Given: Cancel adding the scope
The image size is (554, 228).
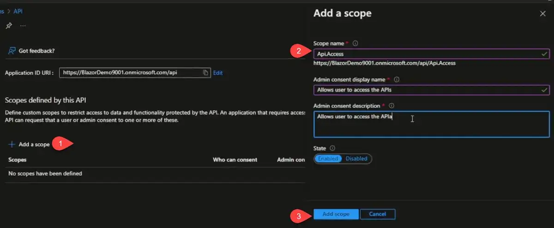Looking at the screenshot, I should click(x=377, y=214).
